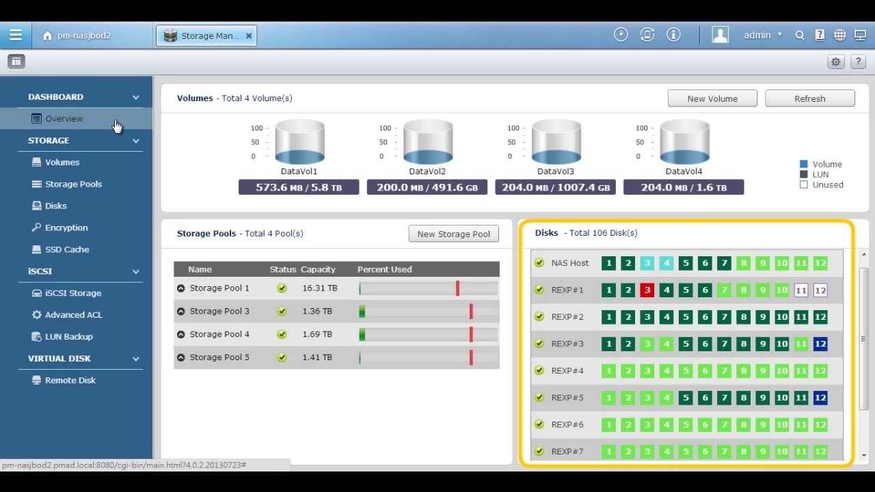Expand Storage Pool 4 row
The height and width of the screenshot is (492, 875).
tap(181, 335)
